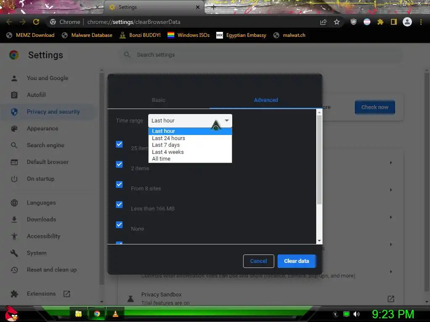Viewport: 430px width, 322px height.
Task: Open the malwat.ch bookmark
Action: tap(290, 35)
